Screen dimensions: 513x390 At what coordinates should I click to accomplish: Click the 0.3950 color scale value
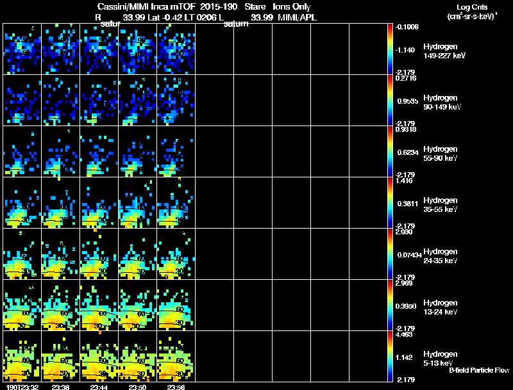point(406,306)
